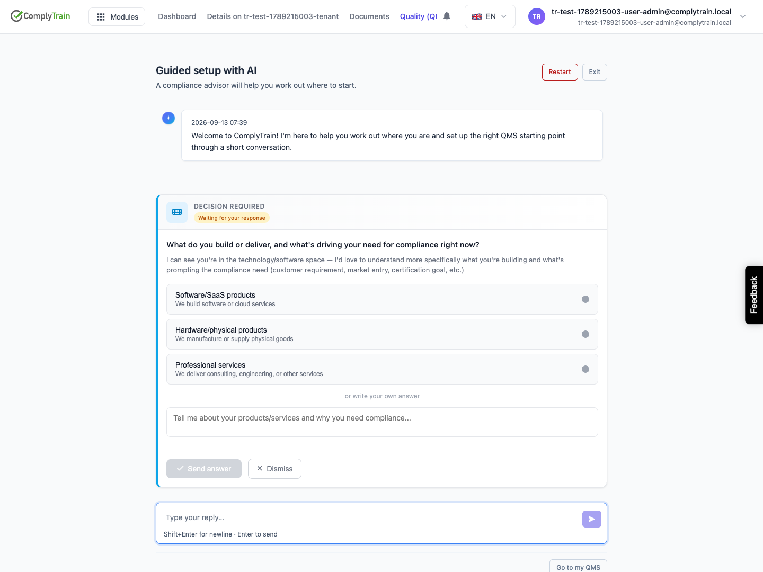Exit the guided setup
763x572 pixels.
pos(595,72)
